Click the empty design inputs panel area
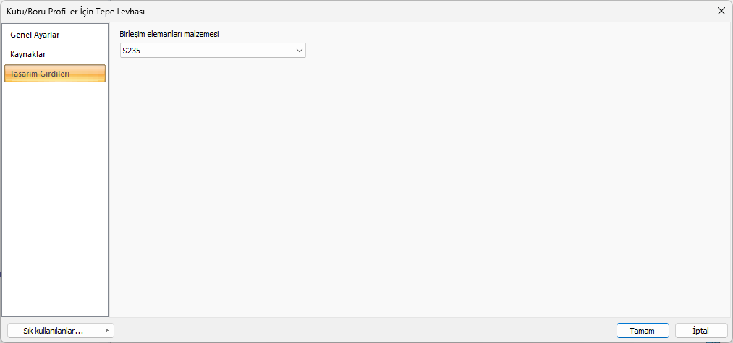This screenshot has height=343, width=733. 420,188
